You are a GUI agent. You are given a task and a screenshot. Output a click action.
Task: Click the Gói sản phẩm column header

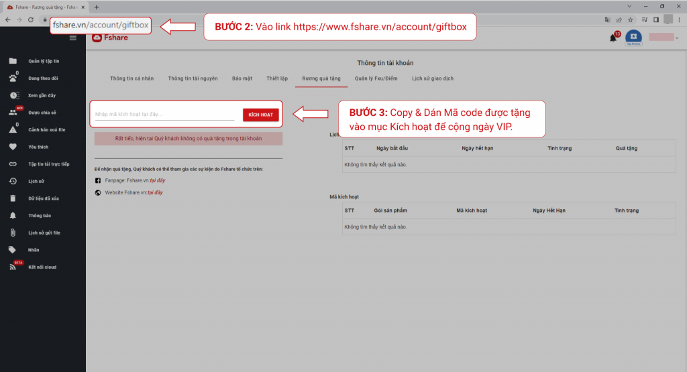[x=390, y=210]
